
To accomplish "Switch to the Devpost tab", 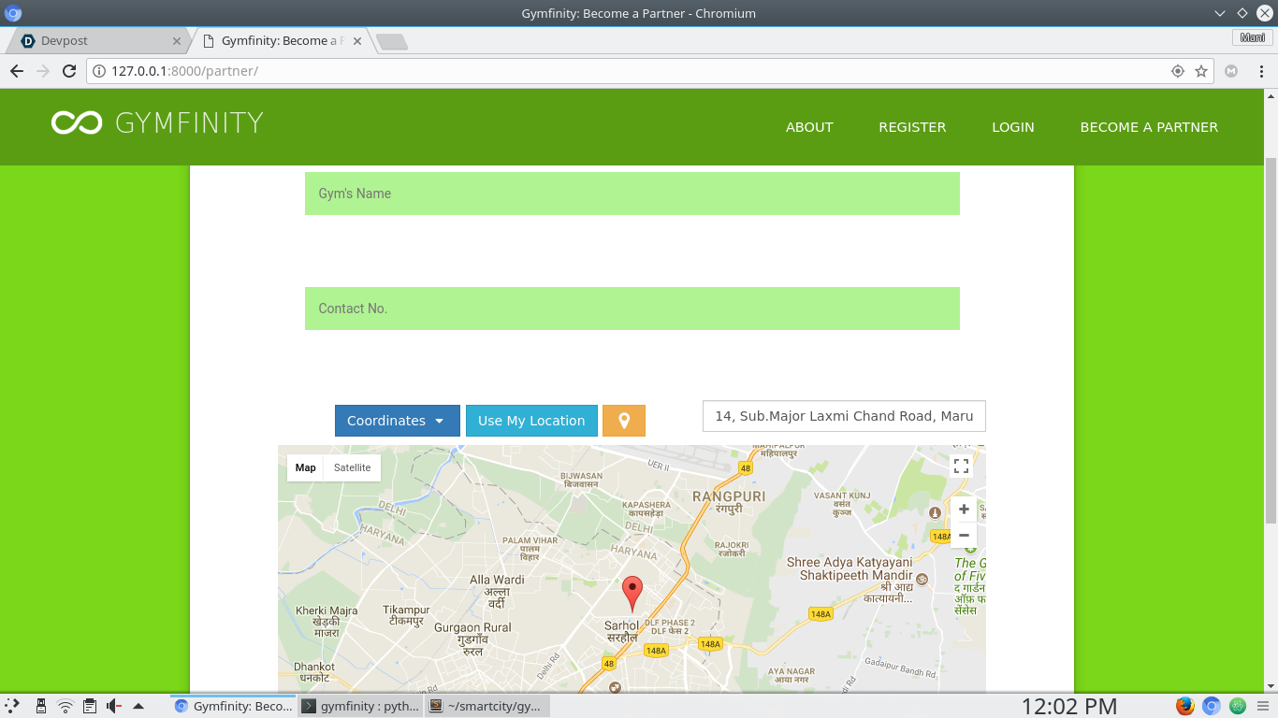I will [98, 41].
